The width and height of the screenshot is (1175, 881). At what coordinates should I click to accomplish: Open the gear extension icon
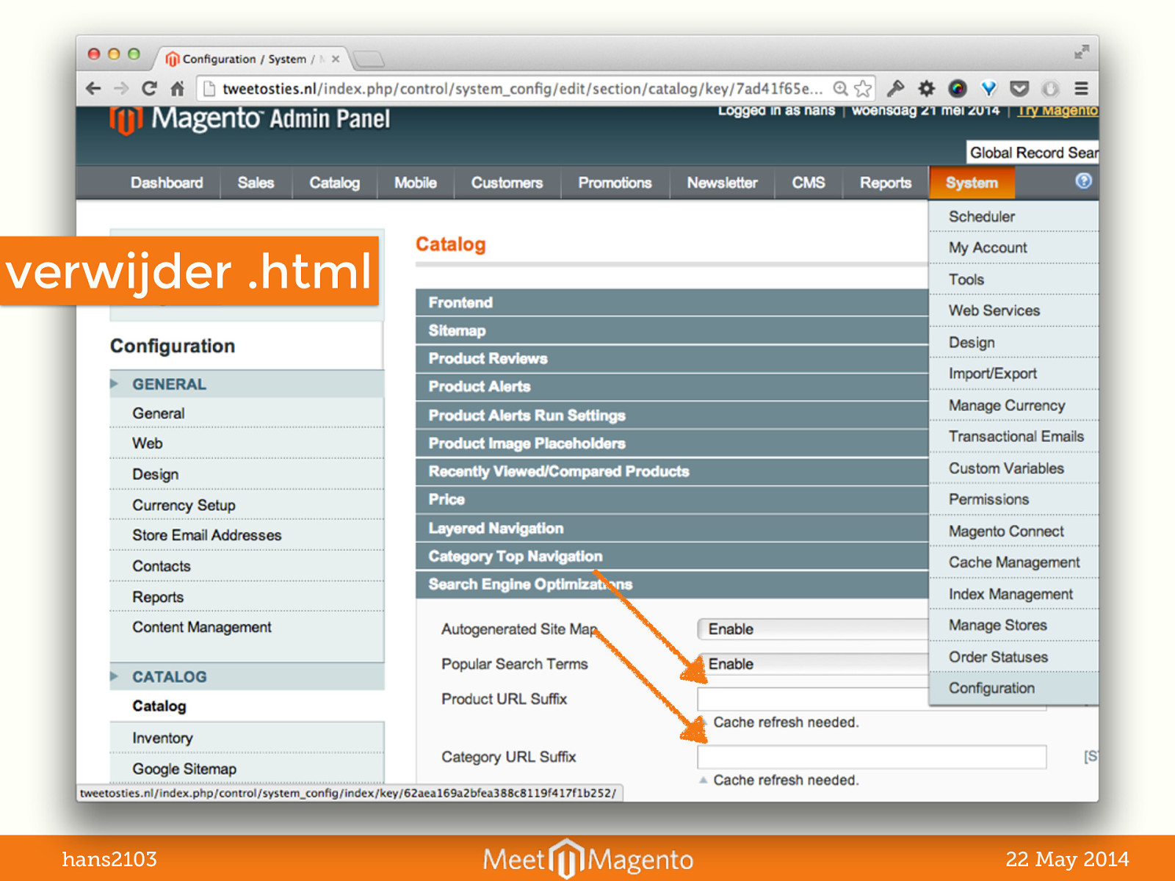[927, 89]
